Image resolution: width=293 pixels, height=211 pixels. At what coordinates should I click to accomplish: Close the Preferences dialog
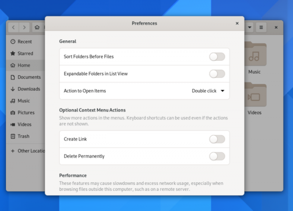point(237,23)
